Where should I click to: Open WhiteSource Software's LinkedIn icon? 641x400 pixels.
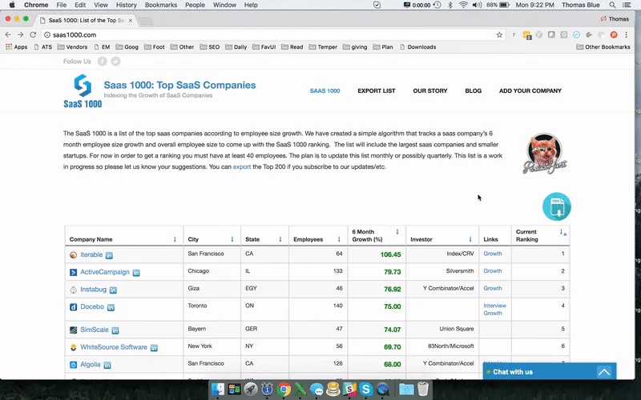click(x=154, y=348)
